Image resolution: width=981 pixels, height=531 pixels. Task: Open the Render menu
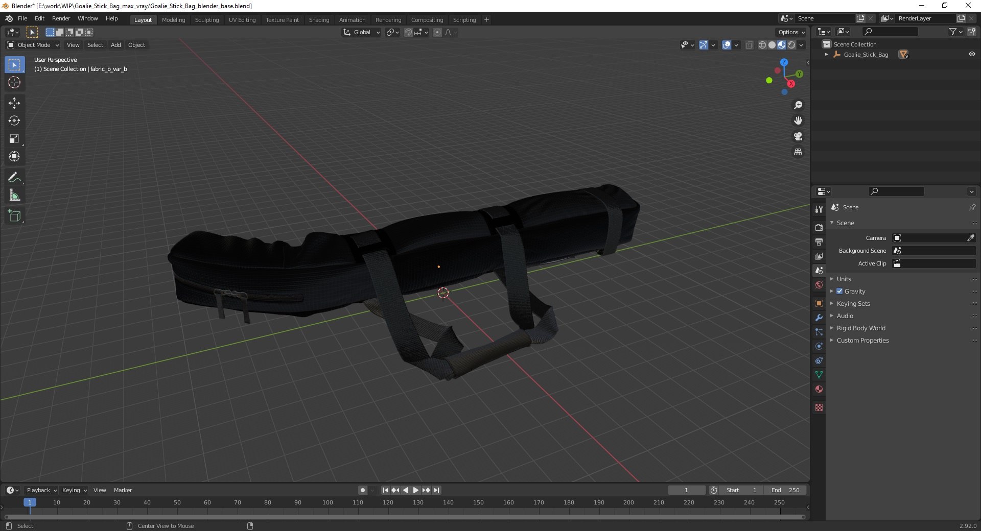pyautogui.click(x=61, y=18)
